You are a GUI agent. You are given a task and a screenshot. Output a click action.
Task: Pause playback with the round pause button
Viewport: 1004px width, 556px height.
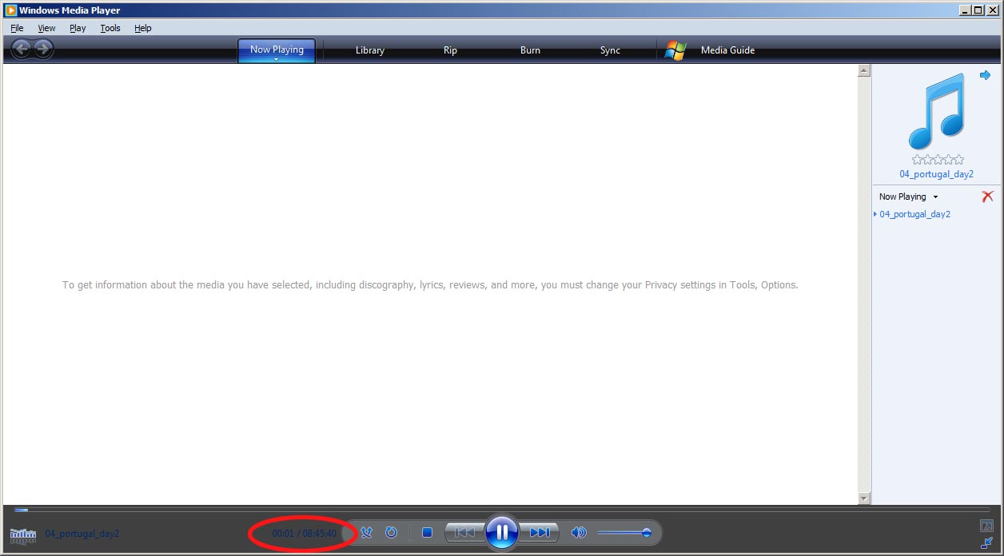(x=502, y=532)
